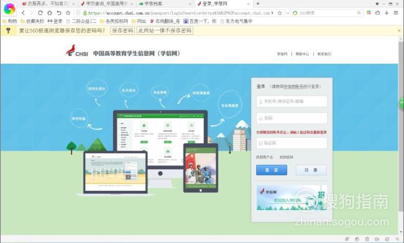Image resolution: width=404 pixels, height=243 pixels.
Task: Click the 学信档案 bubble in illustration
Action: click(x=79, y=118)
